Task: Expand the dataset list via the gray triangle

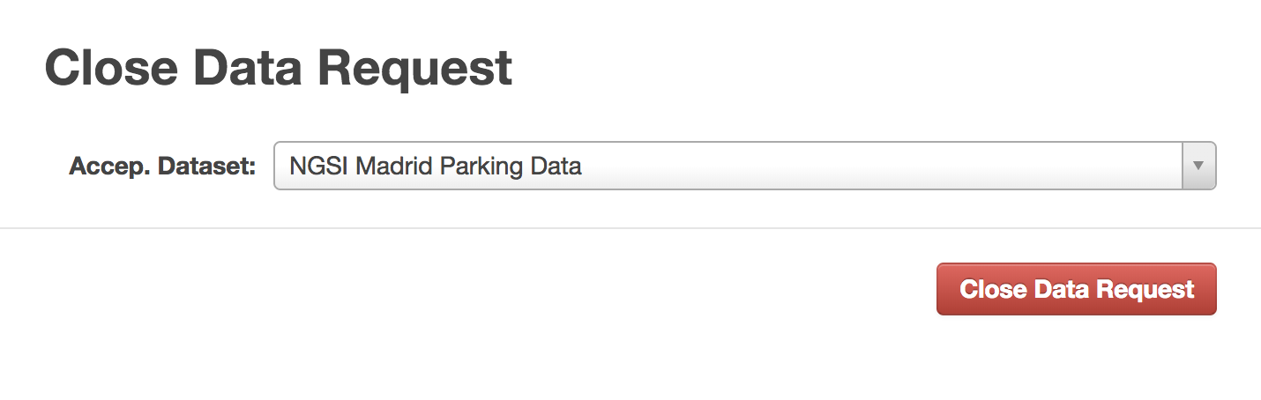Action: [1198, 166]
